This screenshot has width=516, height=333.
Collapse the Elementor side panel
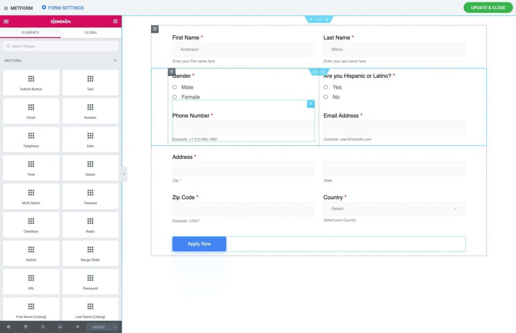point(124,174)
